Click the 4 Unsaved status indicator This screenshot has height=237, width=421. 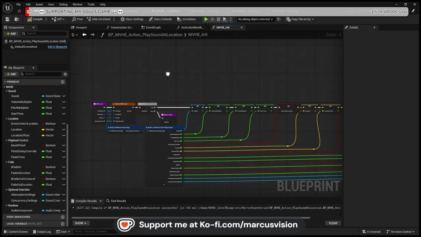tap(371, 232)
